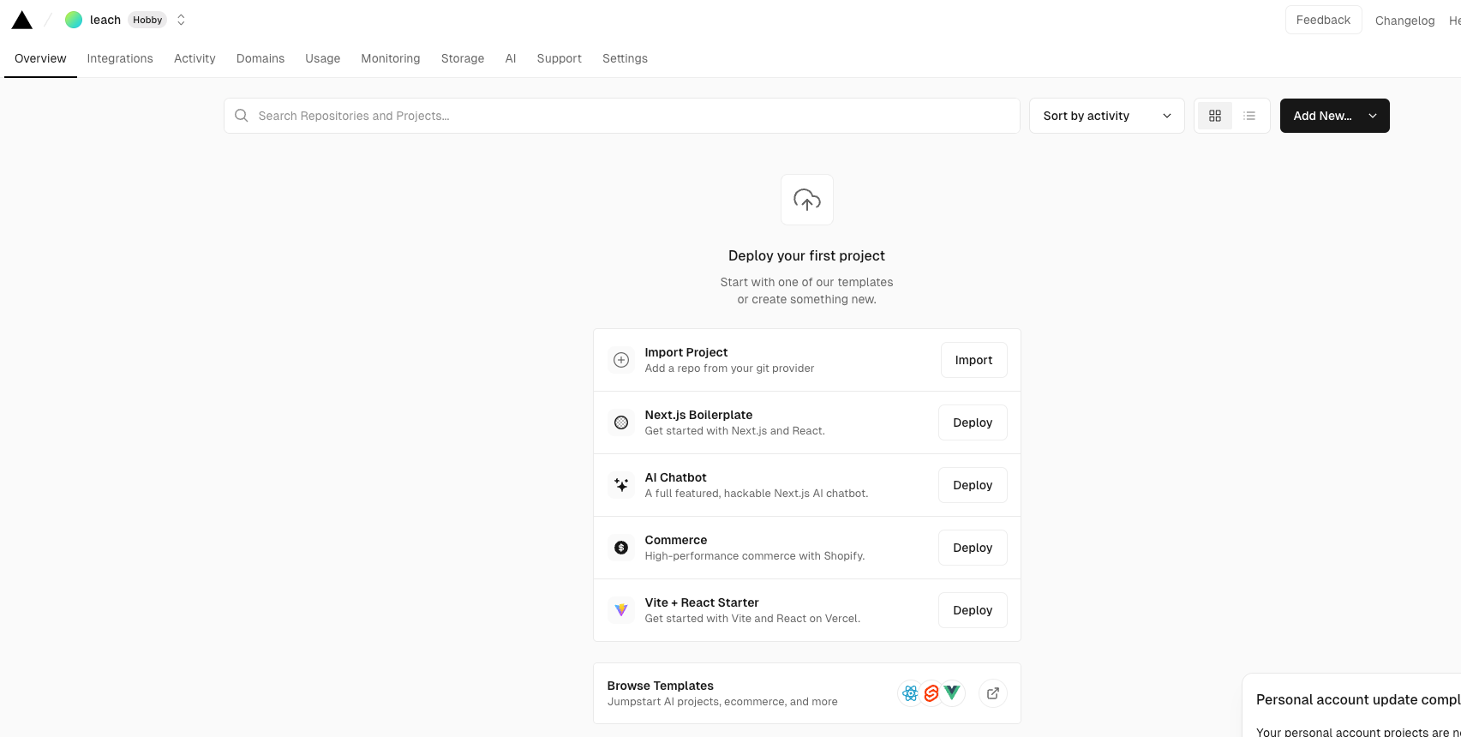Open the team switcher chevrons
The width and height of the screenshot is (1461, 737).
pos(181,20)
